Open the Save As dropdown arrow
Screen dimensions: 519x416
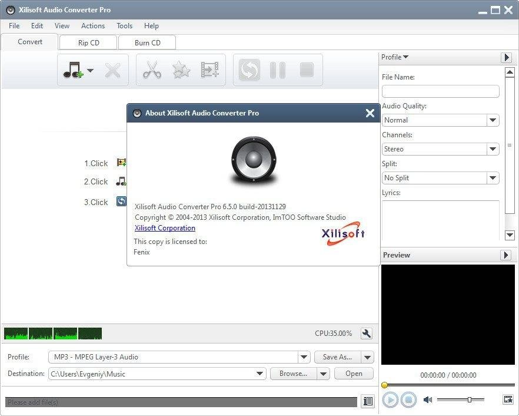tap(367, 357)
